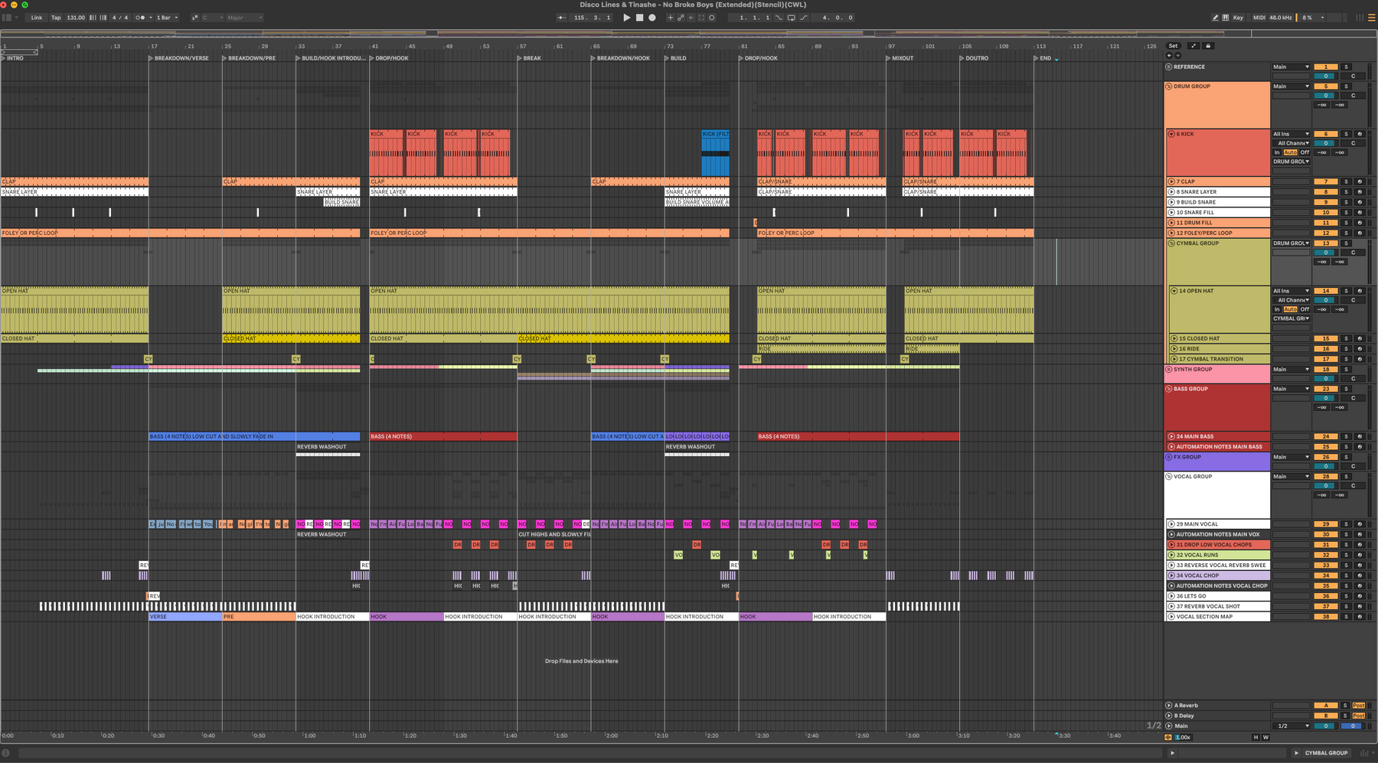This screenshot has height=763, width=1378.
Task: Open the Major scale dropdown
Action: (x=244, y=18)
